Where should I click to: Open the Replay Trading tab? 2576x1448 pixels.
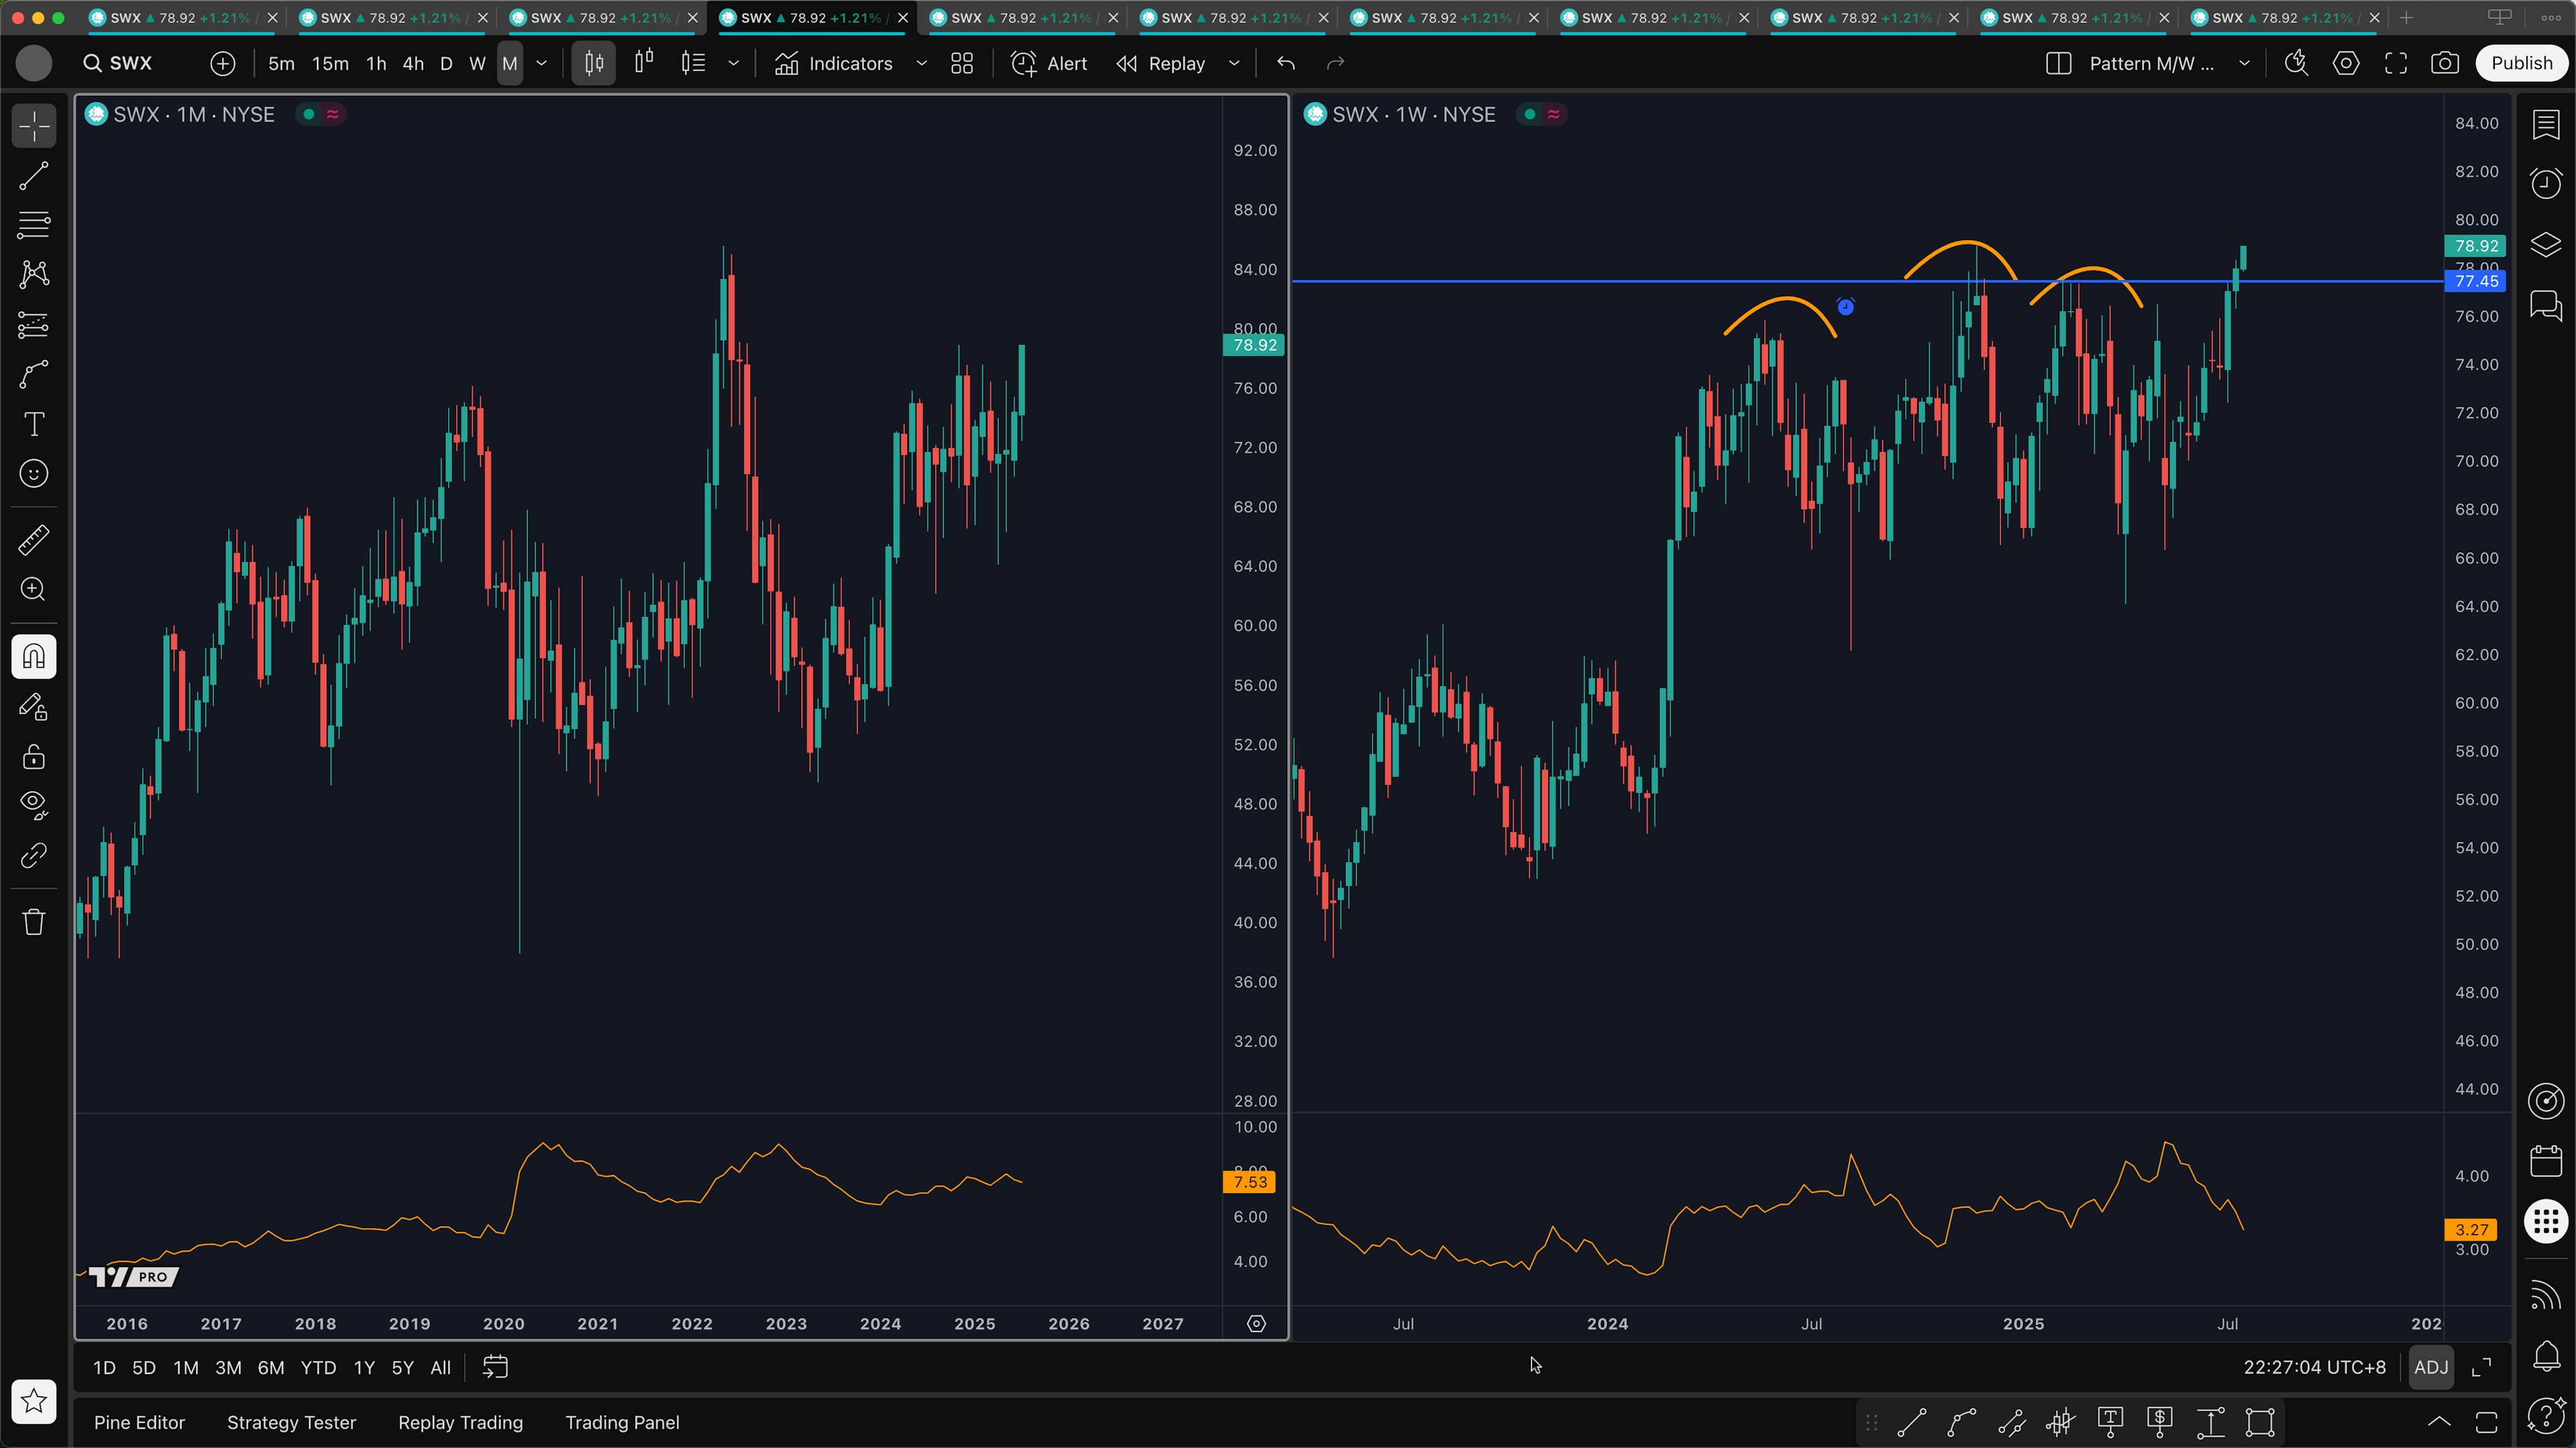click(x=460, y=1422)
